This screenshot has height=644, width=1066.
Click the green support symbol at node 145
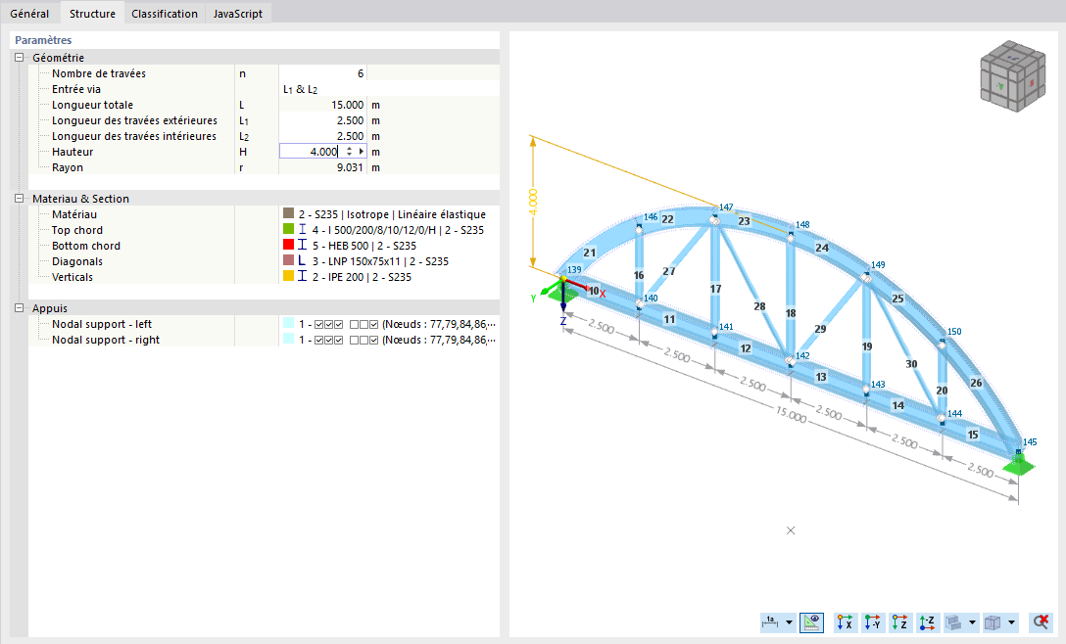coord(1018,465)
